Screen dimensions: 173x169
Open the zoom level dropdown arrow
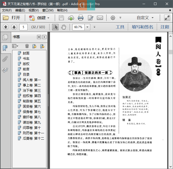tap(87, 27)
